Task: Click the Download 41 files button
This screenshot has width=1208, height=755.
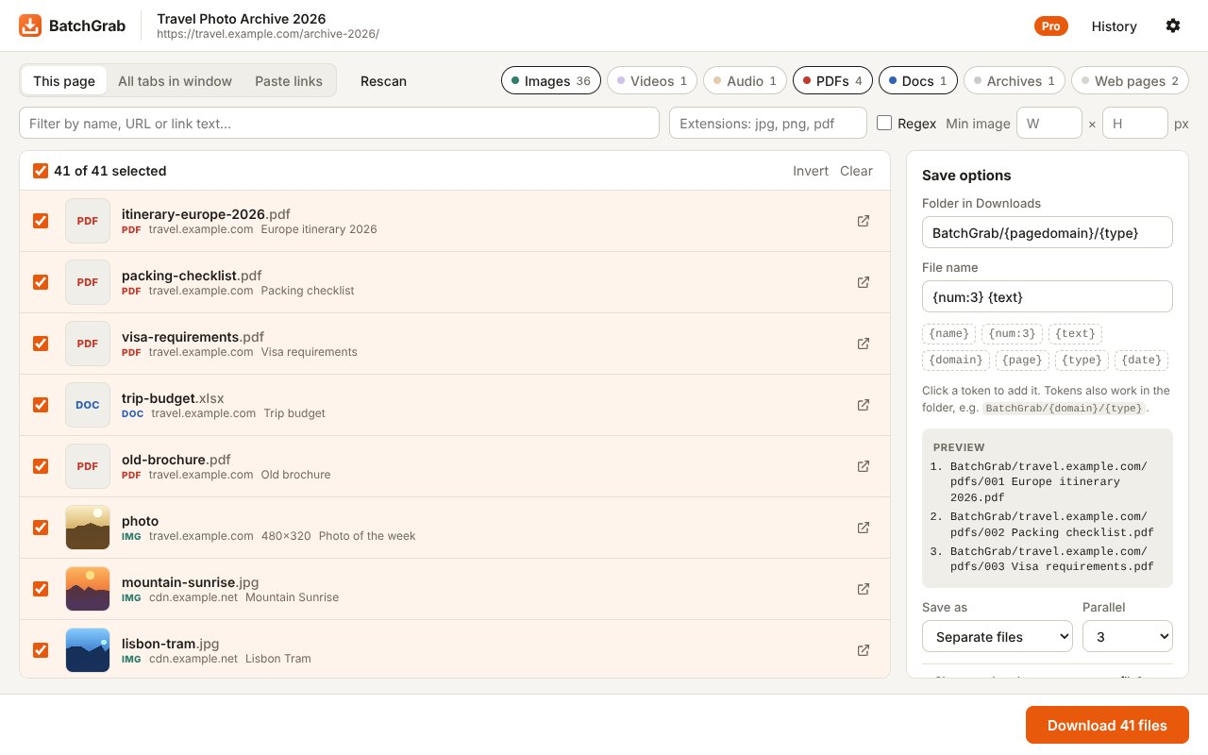Action: coord(1107,725)
